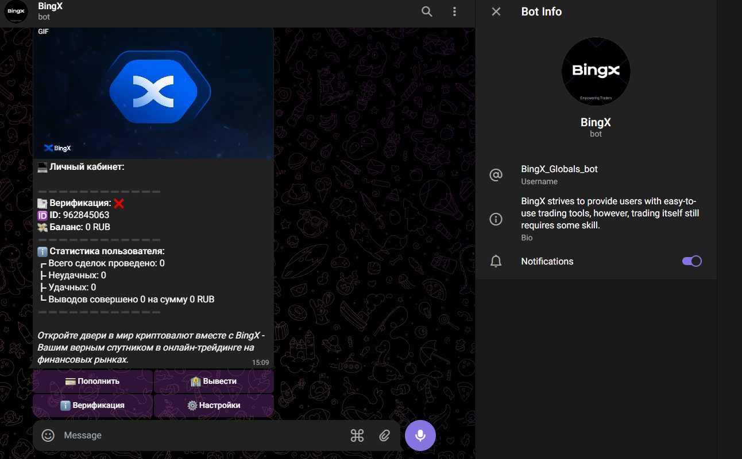
Task: Click Выводов совершено 0 на сумму line
Action: pyautogui.click(x=127, y=299)
